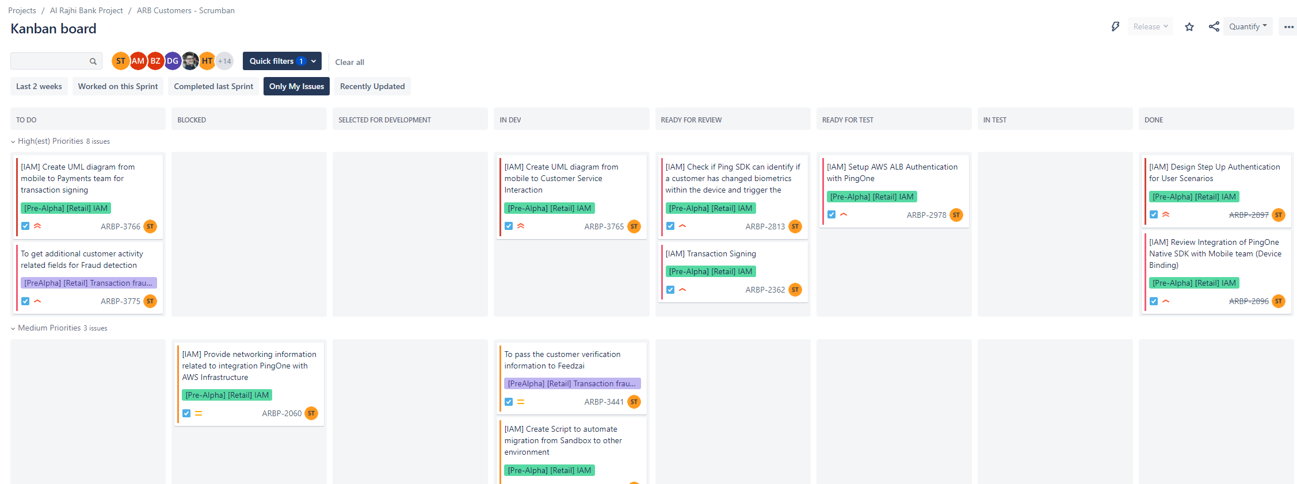
Task: Click task type checkbox on ARBP-2813
Action: click(670, 226)
